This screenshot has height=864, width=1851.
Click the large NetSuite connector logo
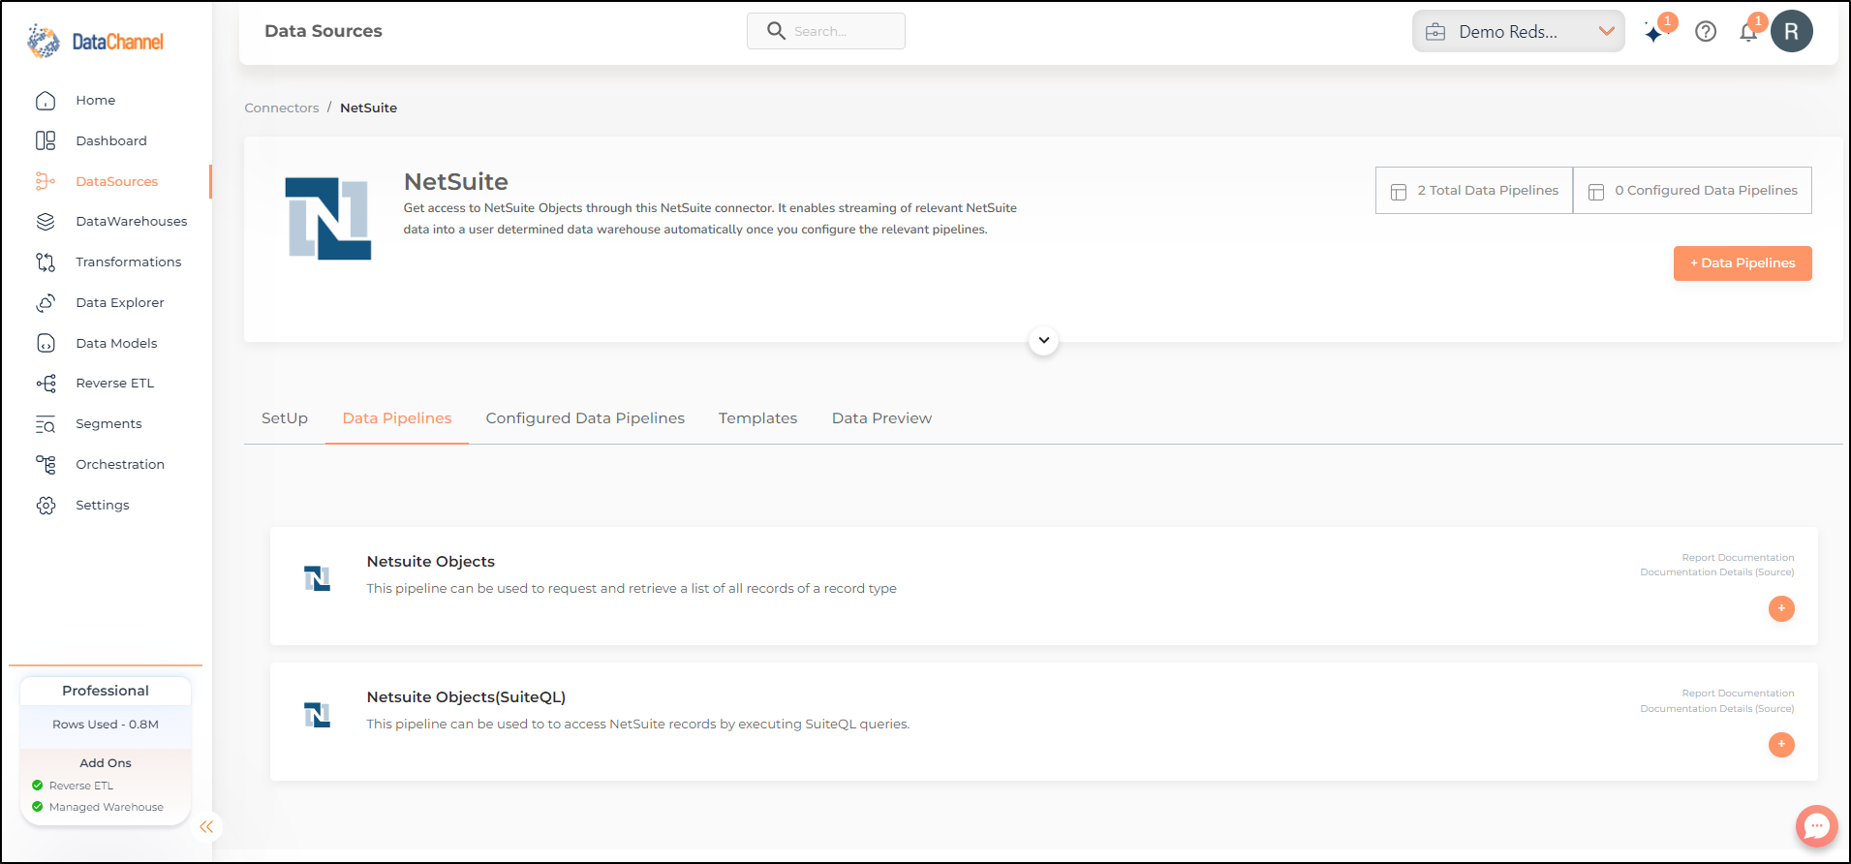328,218
